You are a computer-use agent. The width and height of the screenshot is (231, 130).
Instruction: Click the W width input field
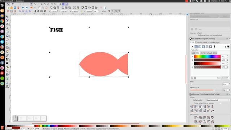[x=75, y=11]
